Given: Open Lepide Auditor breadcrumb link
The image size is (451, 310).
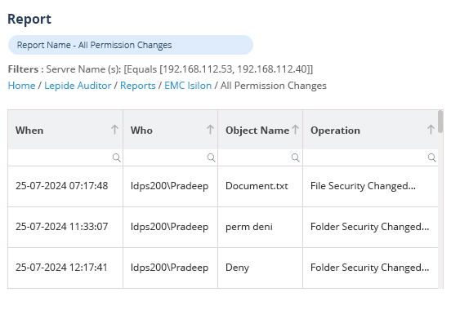Looking at the screenshot, I should tap(78, 86).
